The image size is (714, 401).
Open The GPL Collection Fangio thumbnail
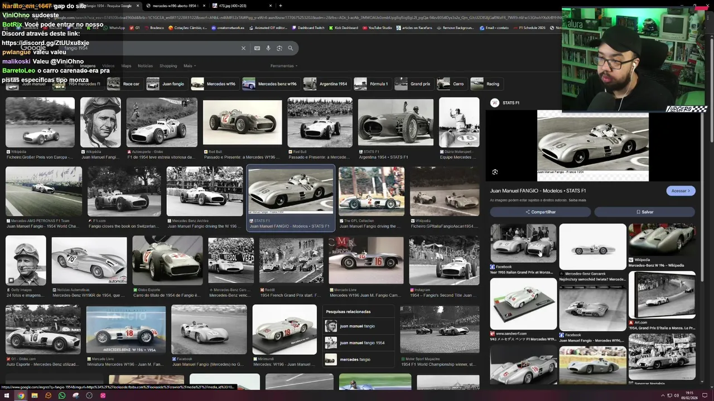372,191
